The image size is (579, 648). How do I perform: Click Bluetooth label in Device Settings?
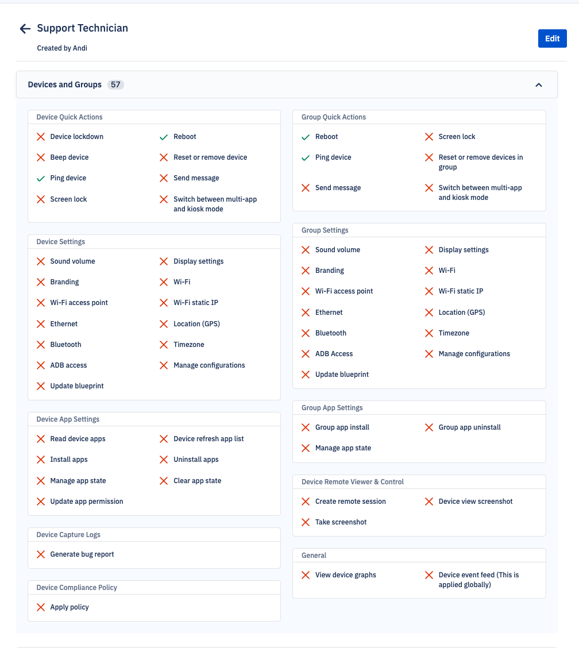(x=65, y=345)
